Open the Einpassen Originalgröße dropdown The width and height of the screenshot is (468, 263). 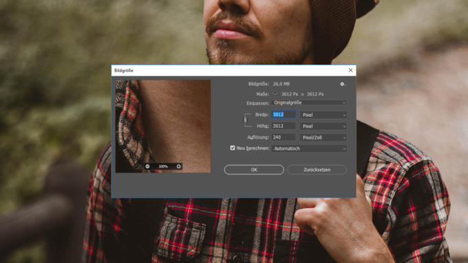pyautogui.click(x=309, y=103)
